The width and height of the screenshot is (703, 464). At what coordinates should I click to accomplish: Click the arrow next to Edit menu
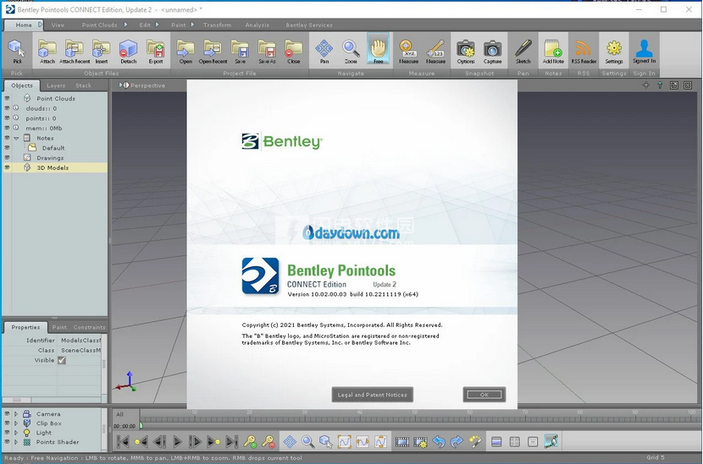click(x=157, y=25)
